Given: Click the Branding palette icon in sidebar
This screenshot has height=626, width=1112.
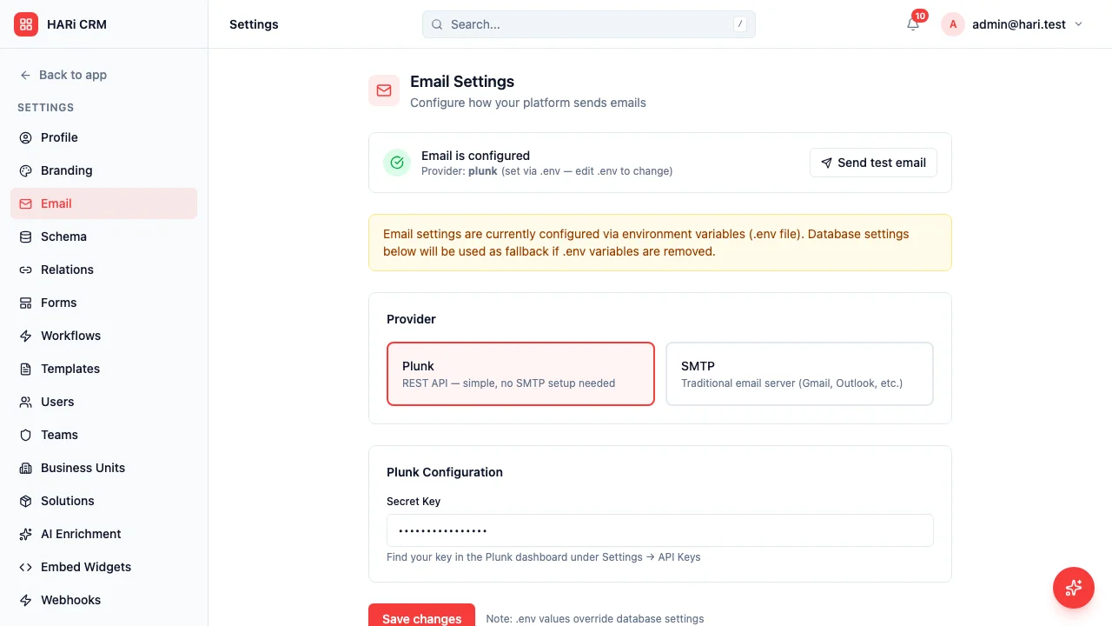Looking at the screenshot, I should pyautogui.click(x=25, y=170).
